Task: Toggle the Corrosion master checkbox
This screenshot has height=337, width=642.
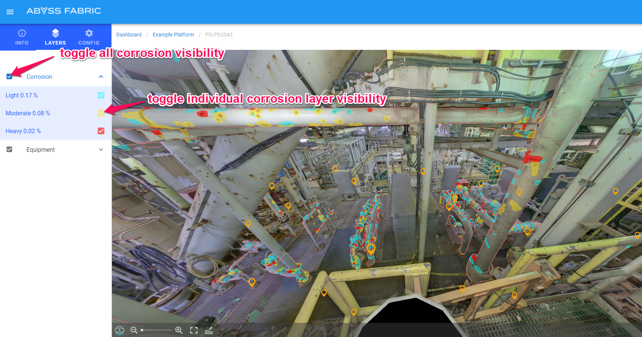Action: pyautogui.click(x=9, y=77)
